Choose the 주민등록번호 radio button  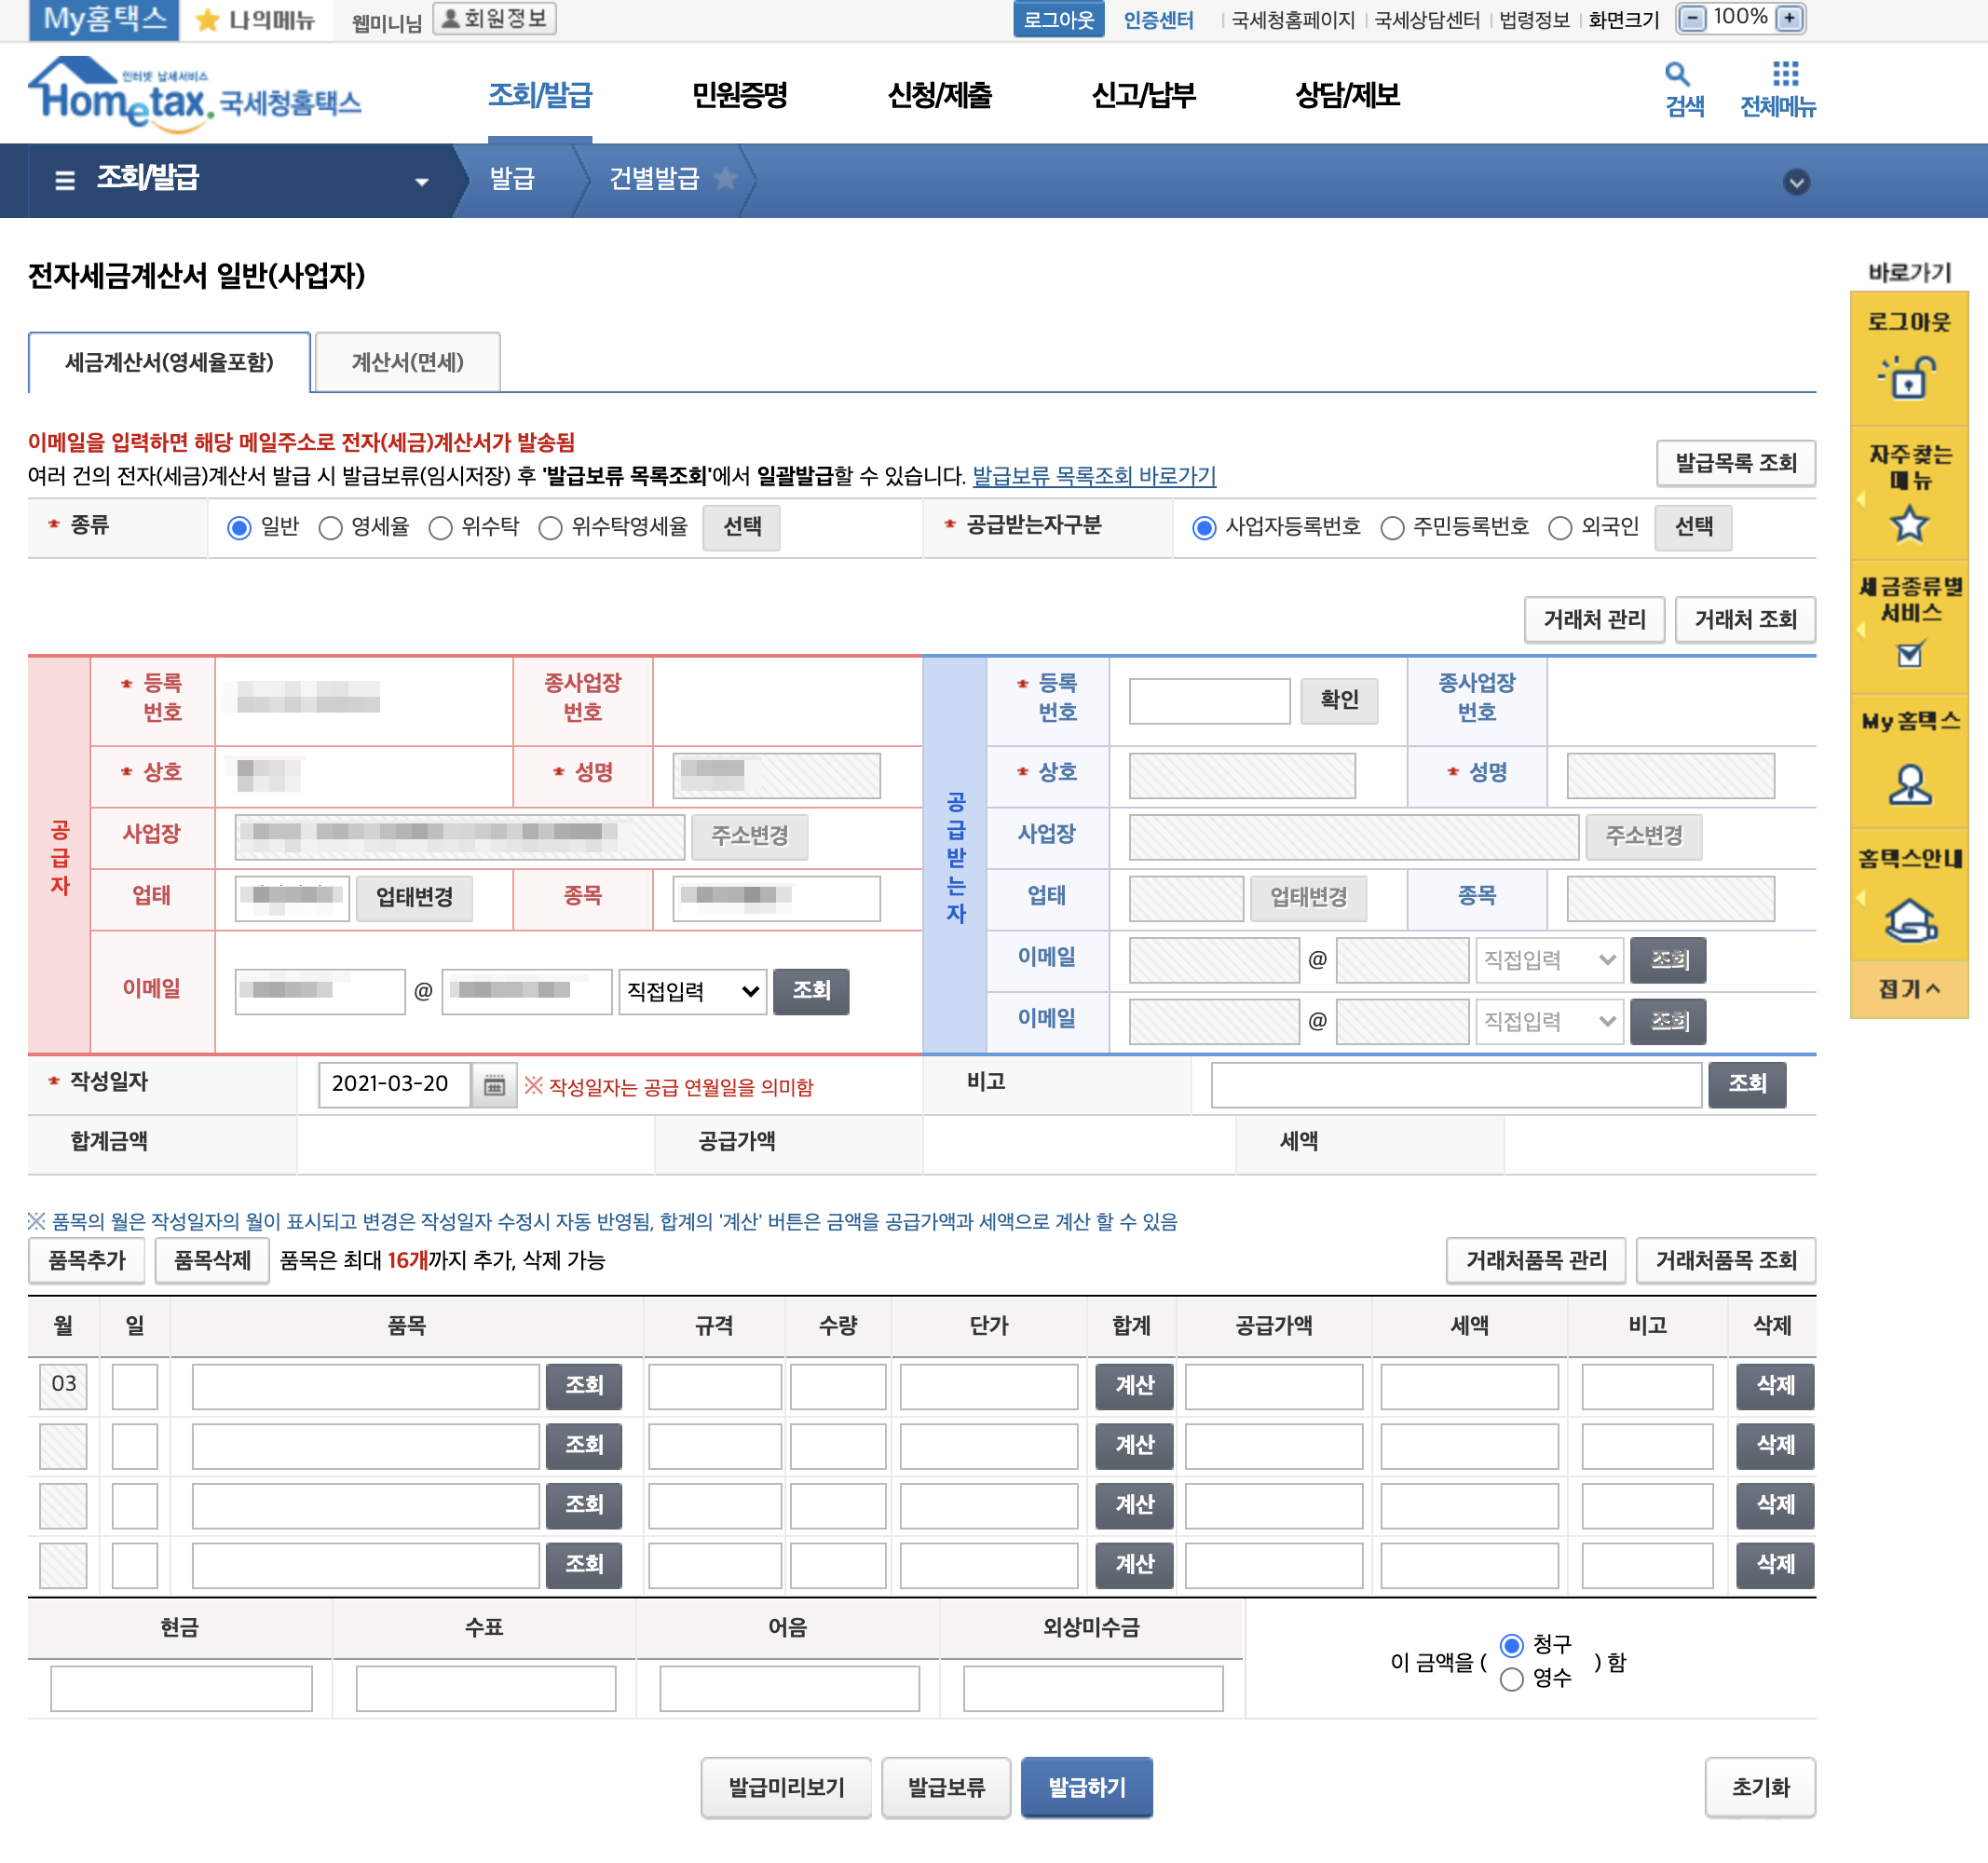pyautogui.click(x=1391, y=528)
